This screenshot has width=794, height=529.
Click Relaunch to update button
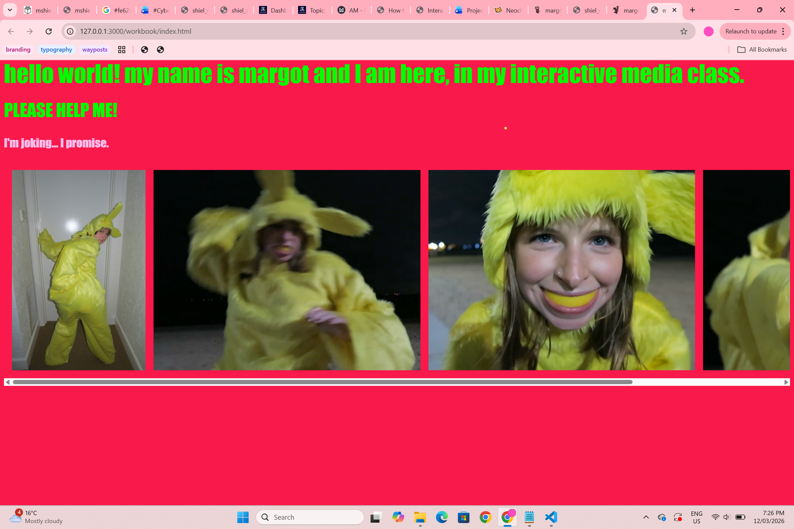point(750,31)
